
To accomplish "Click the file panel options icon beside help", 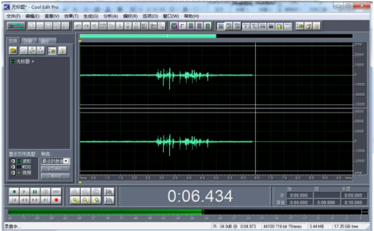I will click(52, 50).
